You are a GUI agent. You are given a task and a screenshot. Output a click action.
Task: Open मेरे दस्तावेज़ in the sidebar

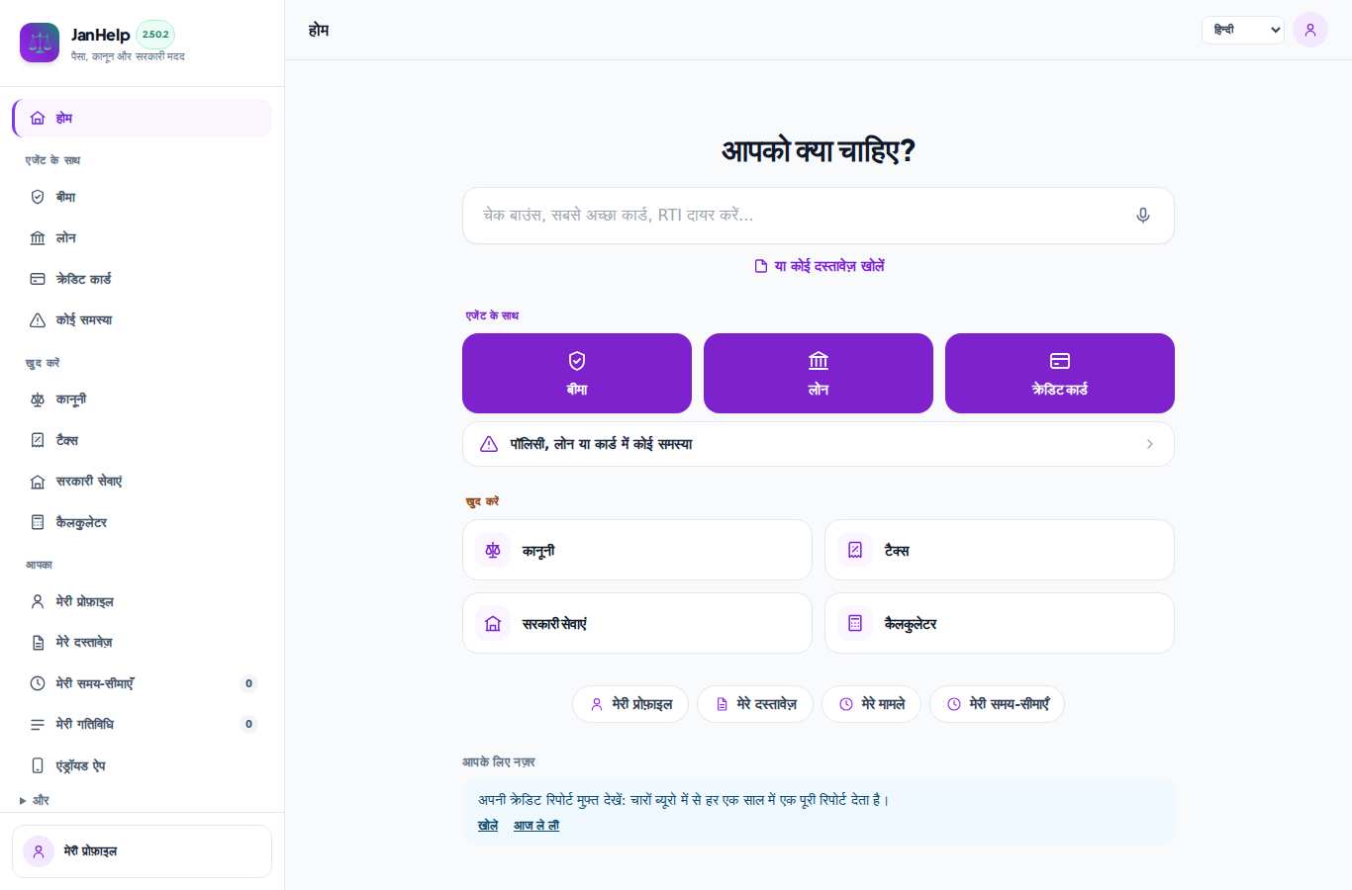pyautogui.click(x=142, y=643)
